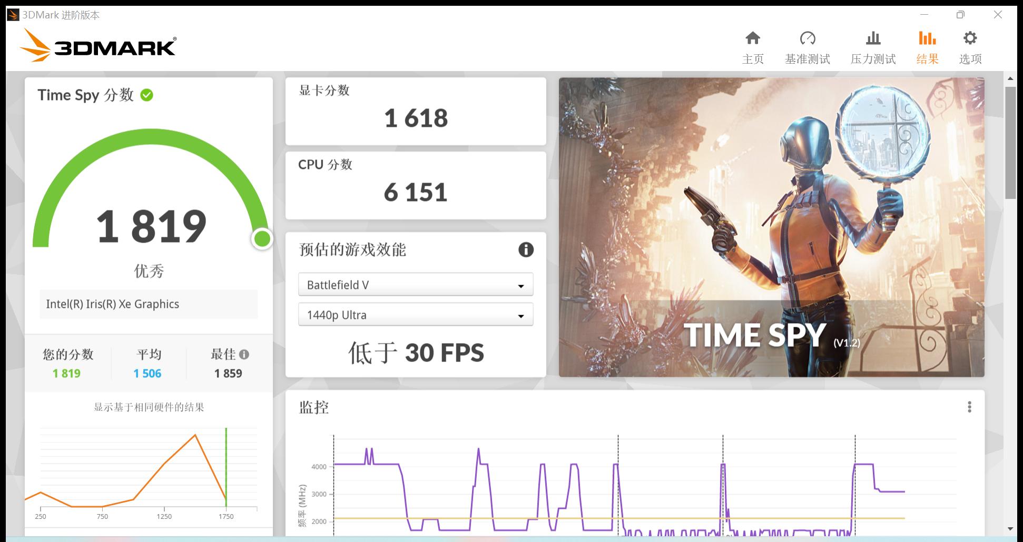Open the monitoring panel three-dot menu

969,407
